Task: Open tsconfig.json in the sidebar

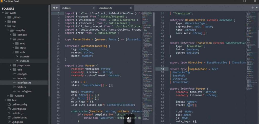Action: [25, 91]
